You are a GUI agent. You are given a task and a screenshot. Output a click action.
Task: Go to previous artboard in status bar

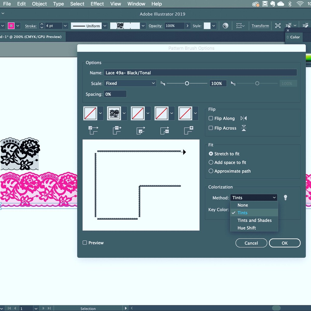[15, 308]
